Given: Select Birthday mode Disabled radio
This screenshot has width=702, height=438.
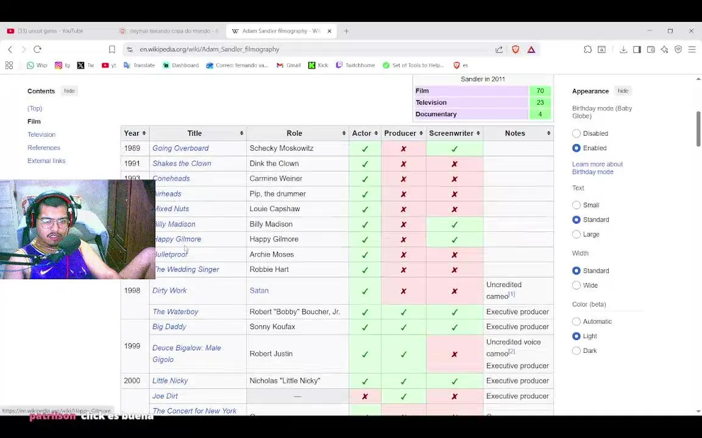Looking at the screenshot, I should click(576, 133).
